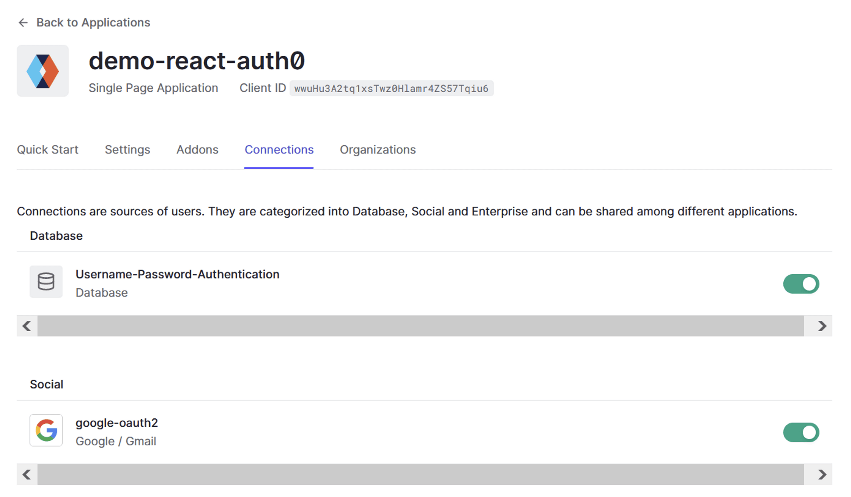The width and height of the screenshot is (851, 497).
Task: Open the Quick Start tab
Action: [48, 150]
